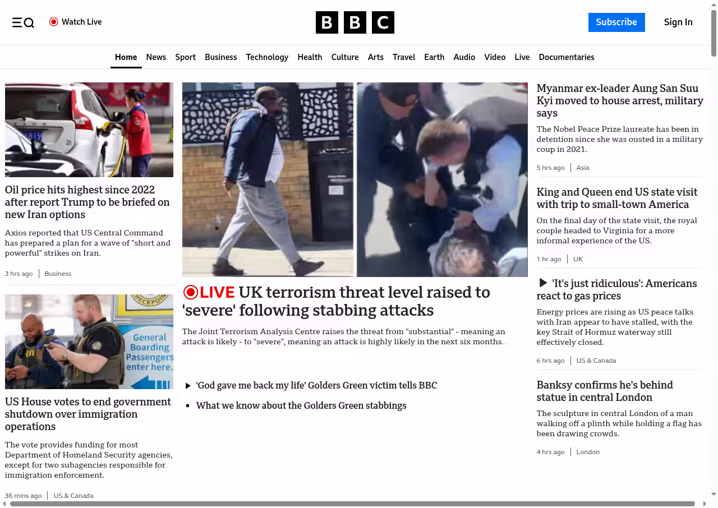Image resolution: width=718 pixels, height=508 pixels.
Task: Click the airport checkpoint officers thumbnail image
Action: tap(89, 341)
